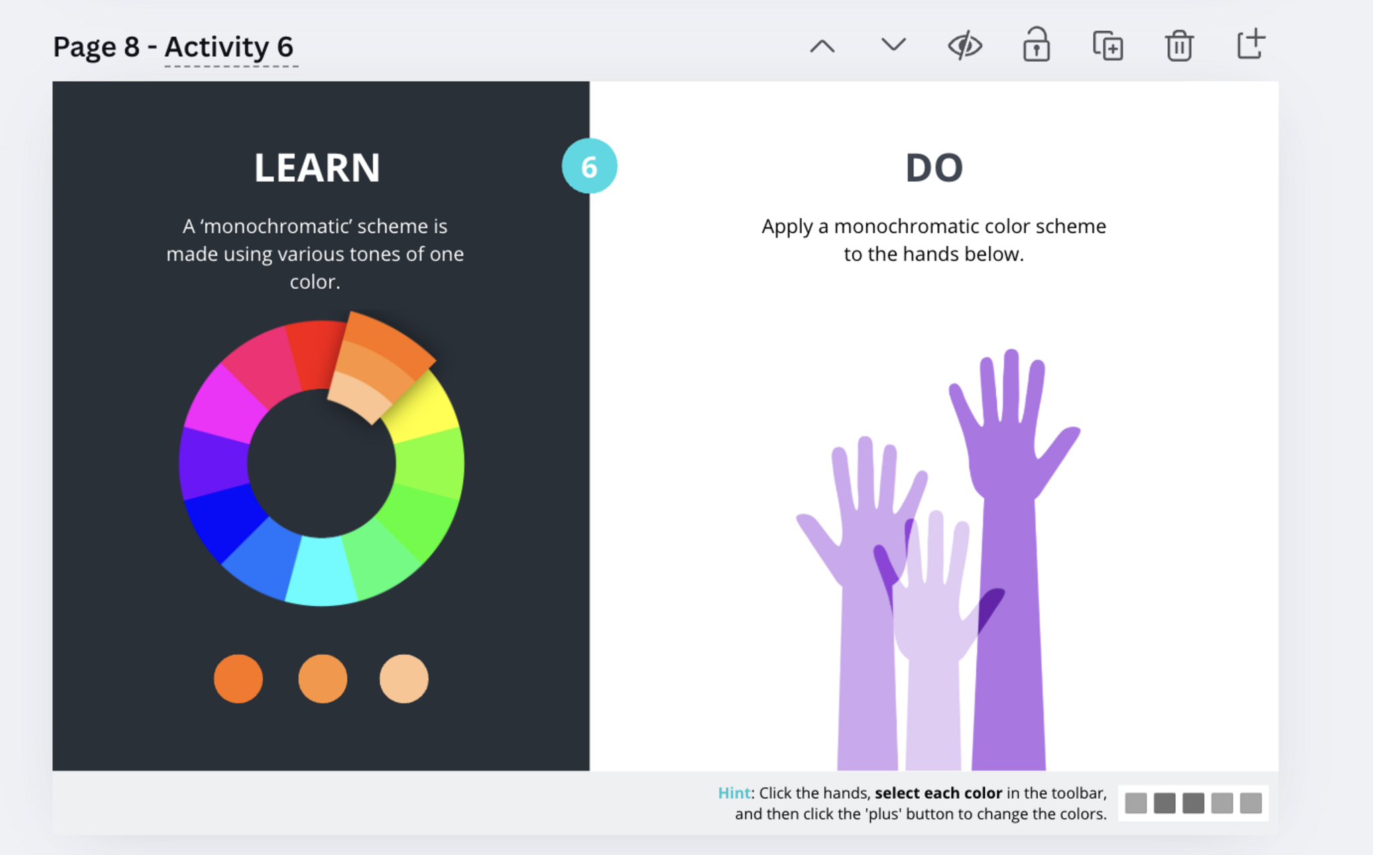Move page down with the down arrow
Image resolution: width=1373 pixels, height=855 pixels.
[893, 45]
